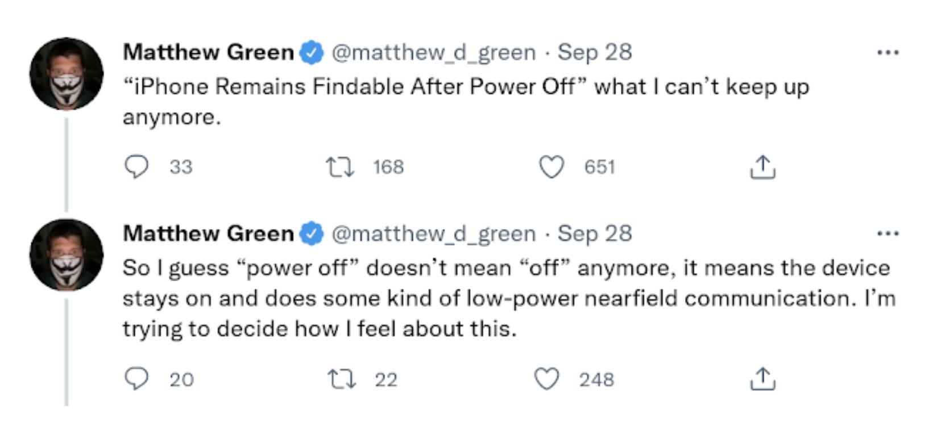Retweet the "power off" second tweet
The image size is (933, 431).
coord(342,379)
